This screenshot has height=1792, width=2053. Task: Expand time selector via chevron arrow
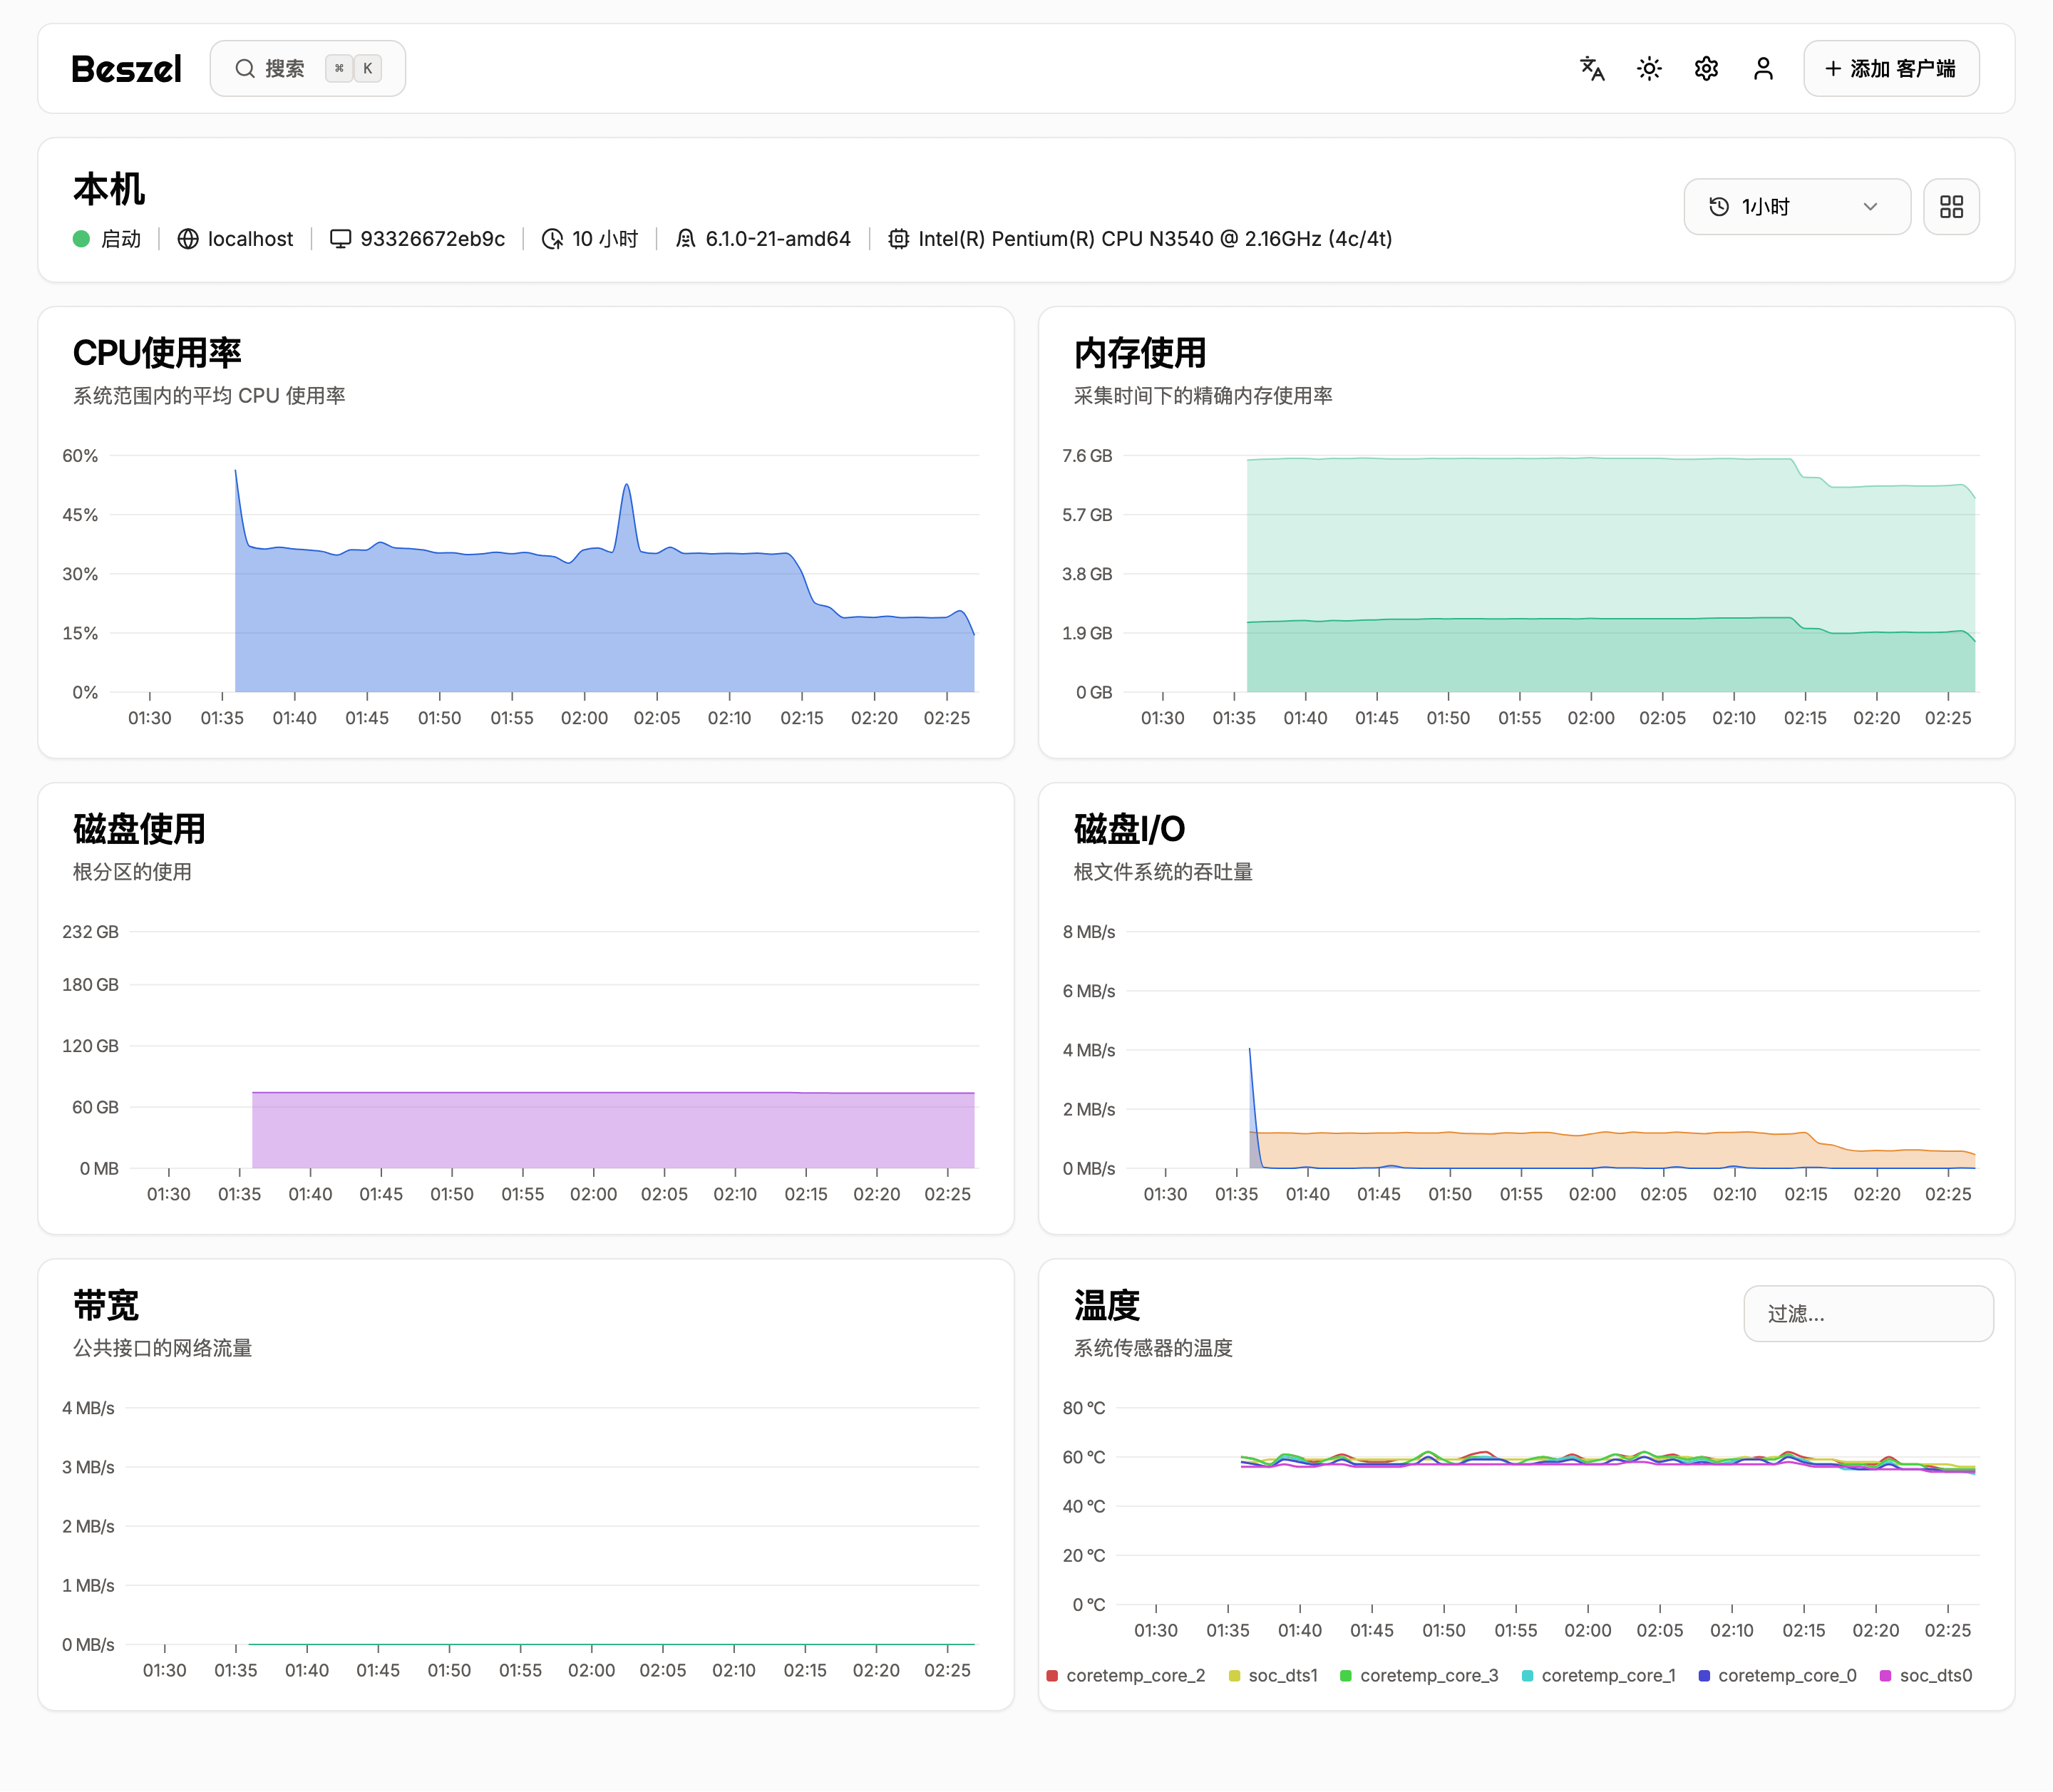point(1870,207)
